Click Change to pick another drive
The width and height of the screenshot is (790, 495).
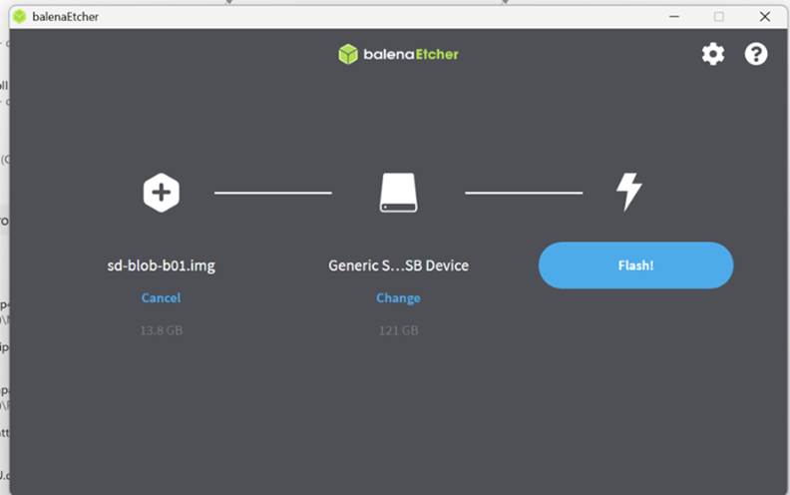(398, 297)
